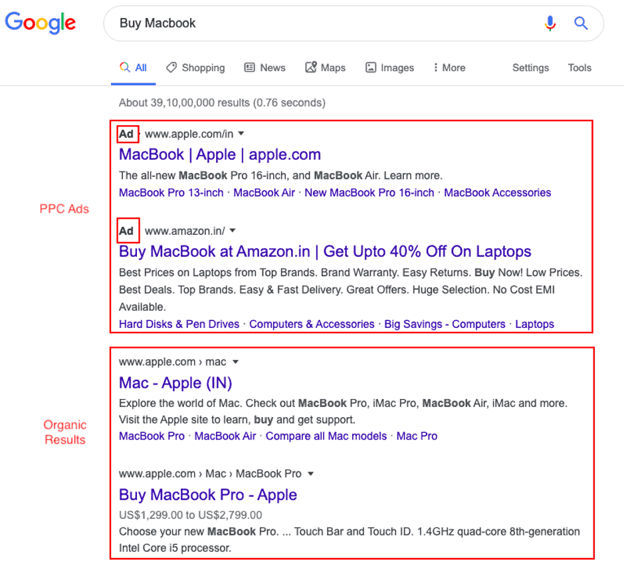
Task: Open MacBook Accessories sitelink
Action: (x=498, y=193)
